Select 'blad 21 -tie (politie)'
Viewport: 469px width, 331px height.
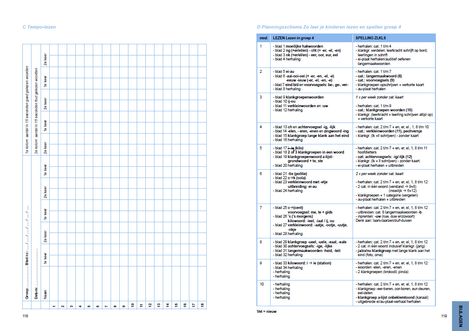[291, 173]
